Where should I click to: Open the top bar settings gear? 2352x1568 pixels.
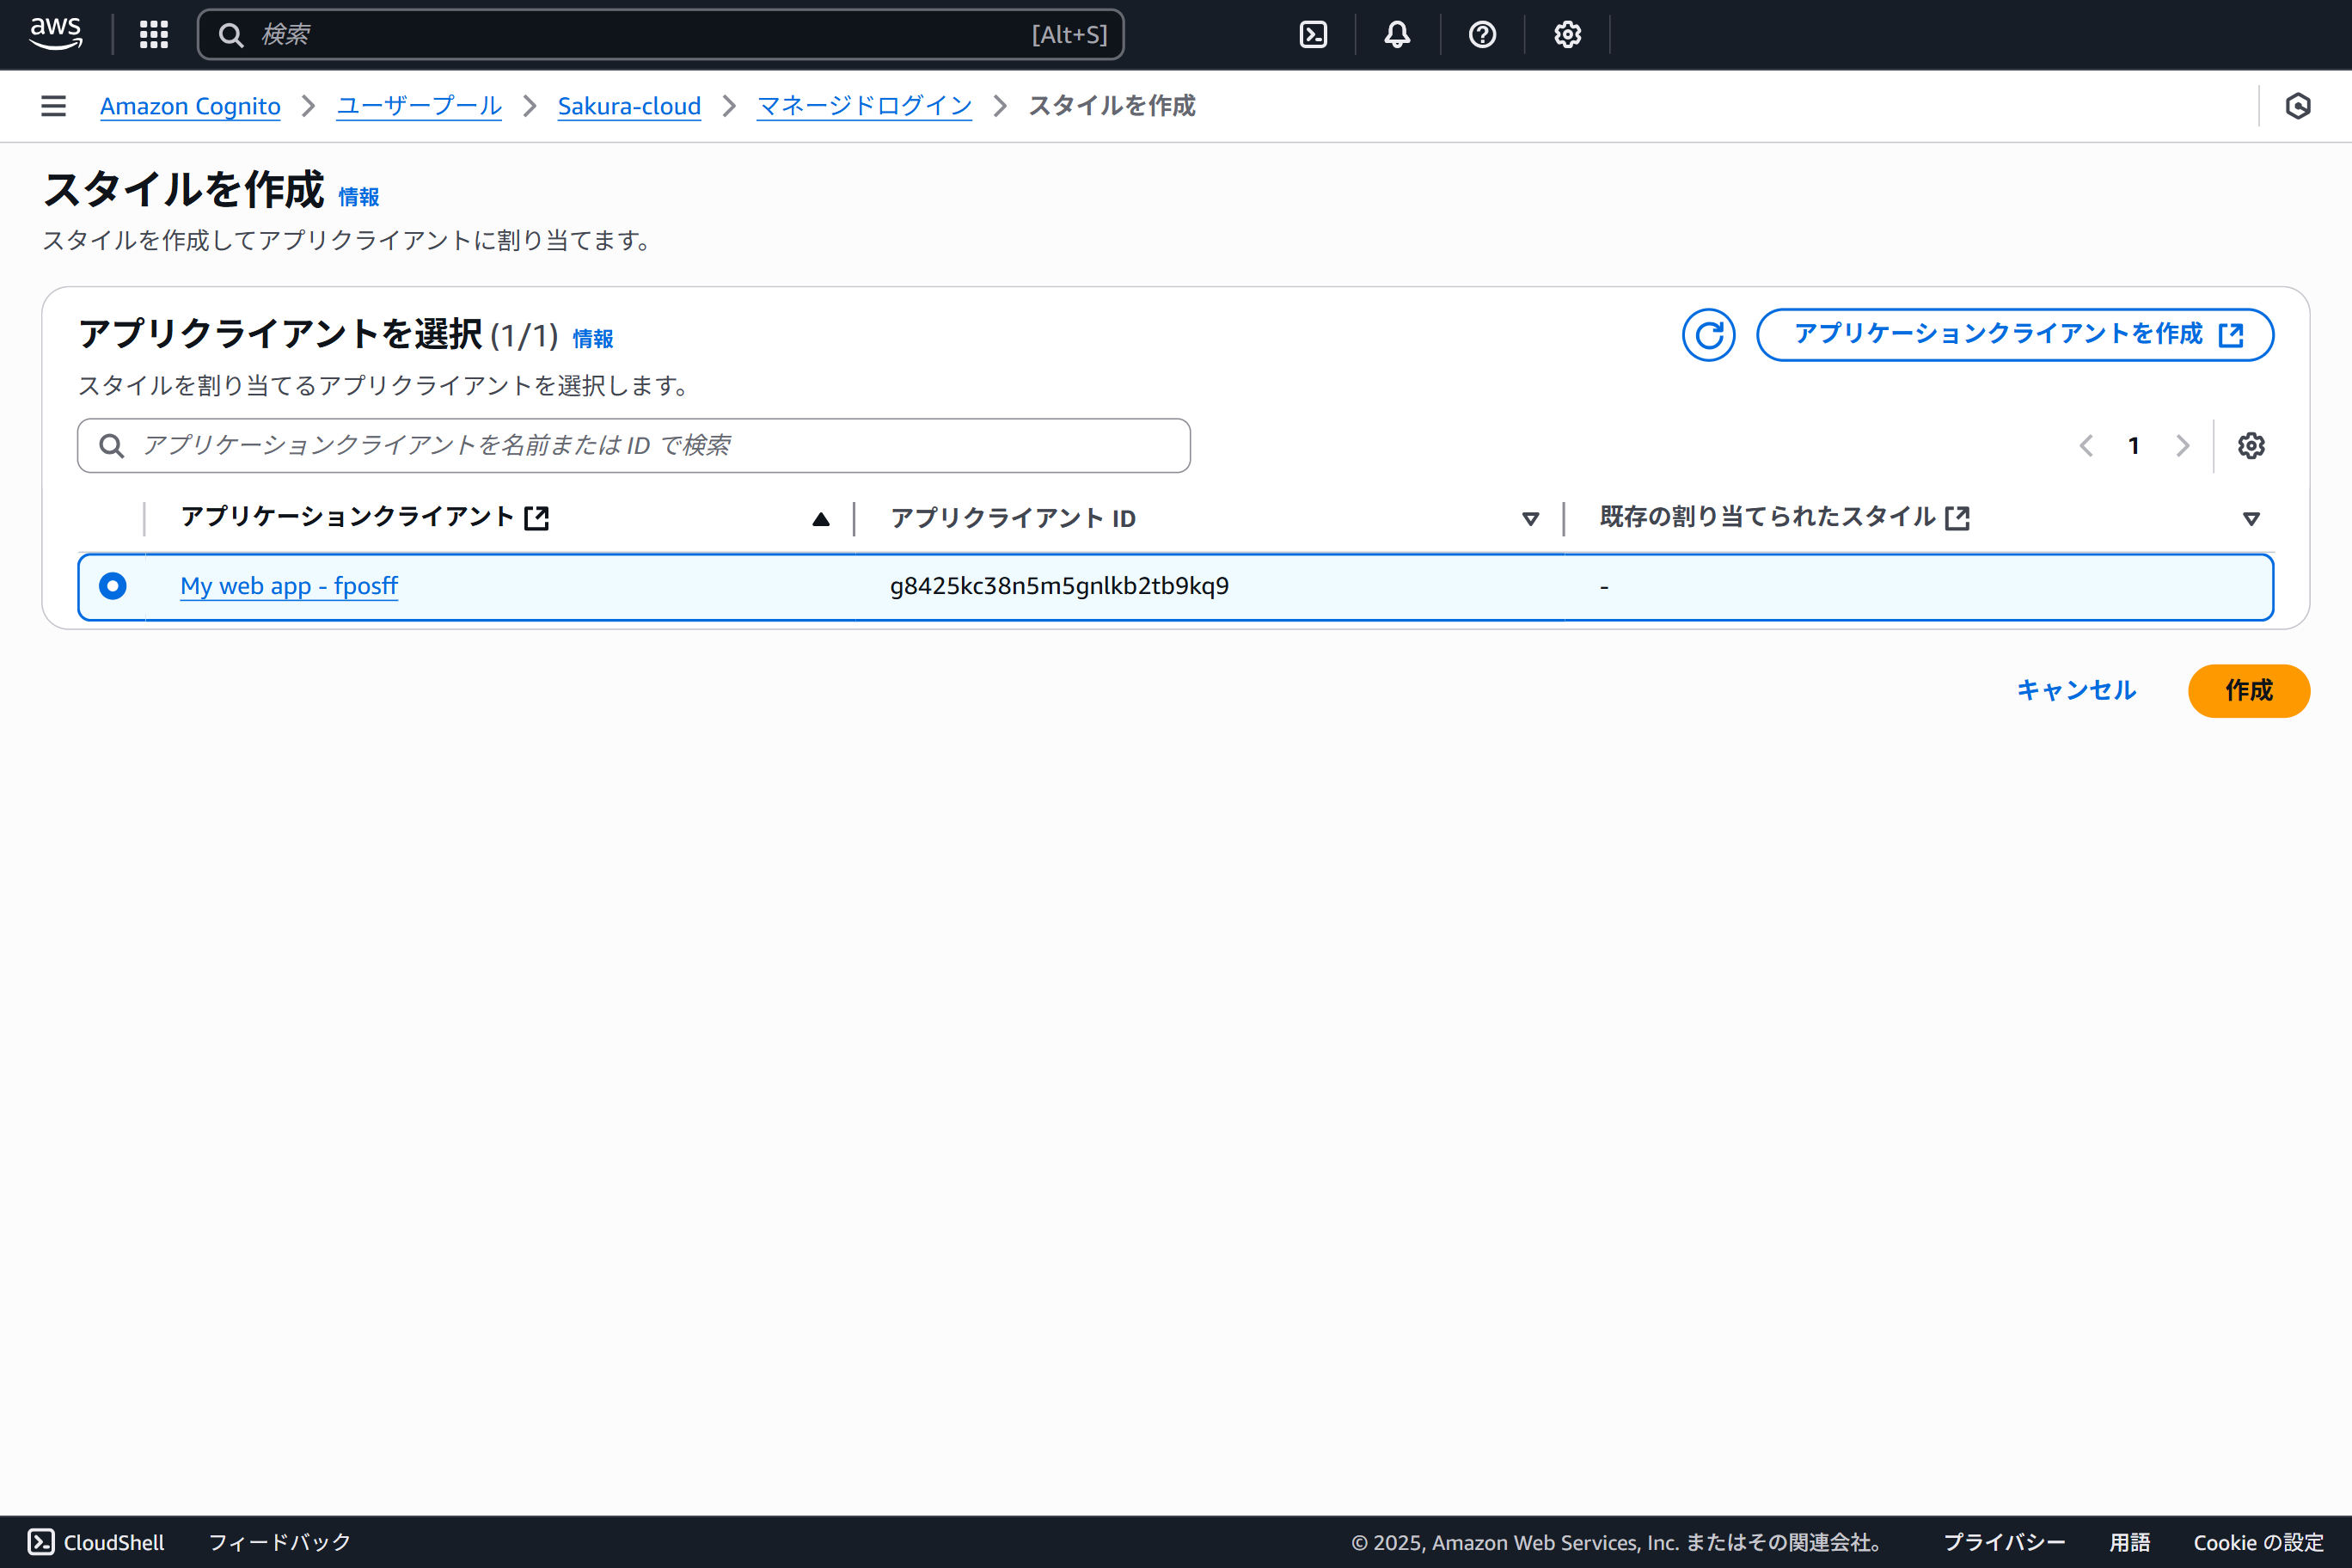(1567, 35)
